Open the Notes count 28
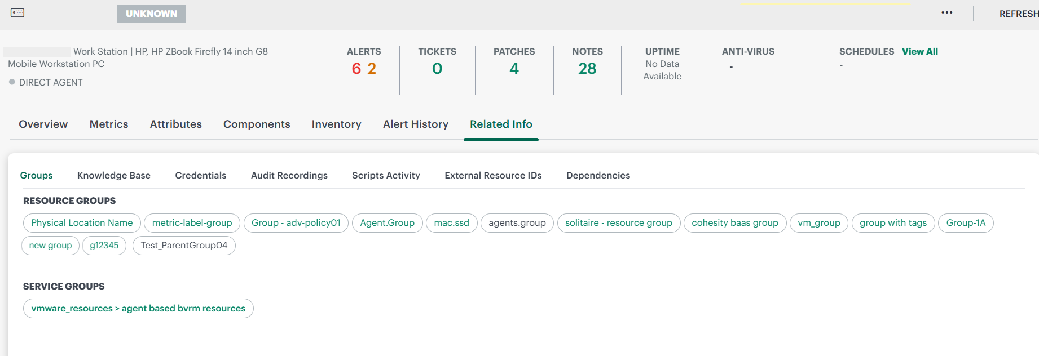This screenshot has width=1039, height=356. [587, 69]
